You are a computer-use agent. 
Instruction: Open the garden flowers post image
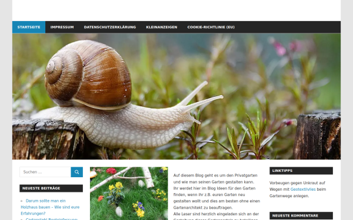[x=129, y=193]
